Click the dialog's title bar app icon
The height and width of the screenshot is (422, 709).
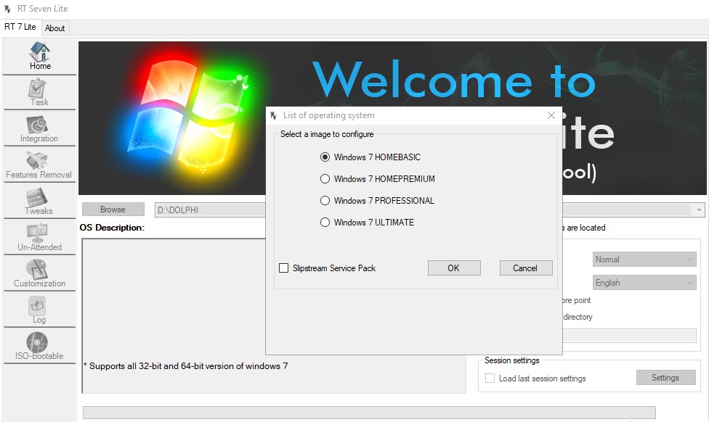pos(274,115)
